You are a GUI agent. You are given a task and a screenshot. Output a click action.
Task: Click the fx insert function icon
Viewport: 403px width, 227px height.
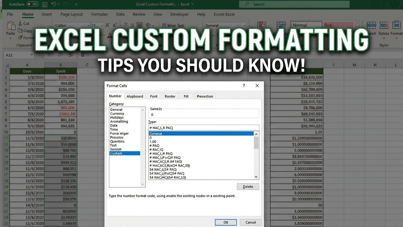(x=71, y=55)
